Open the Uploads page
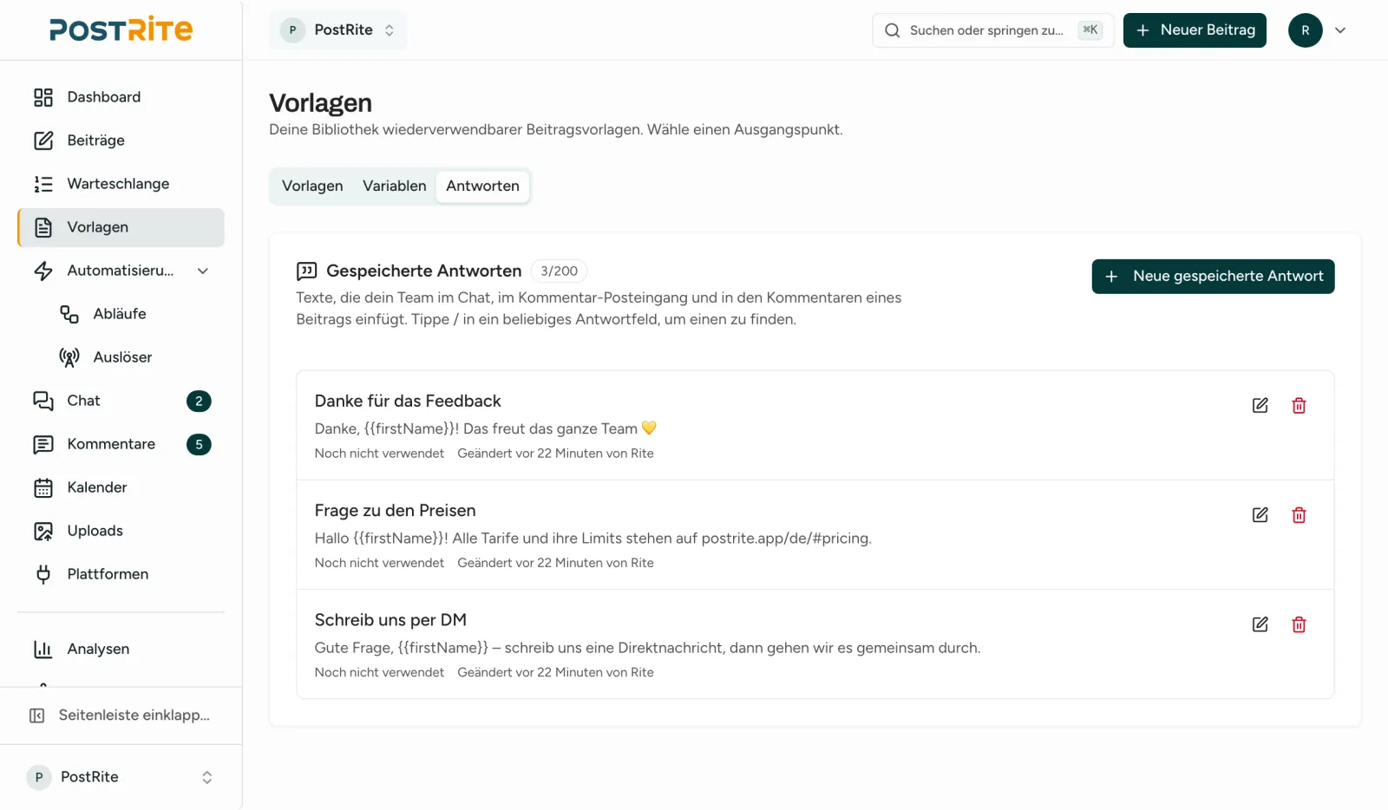The height and width of the screenshot is (810, 1388). [x=121, y=531]
